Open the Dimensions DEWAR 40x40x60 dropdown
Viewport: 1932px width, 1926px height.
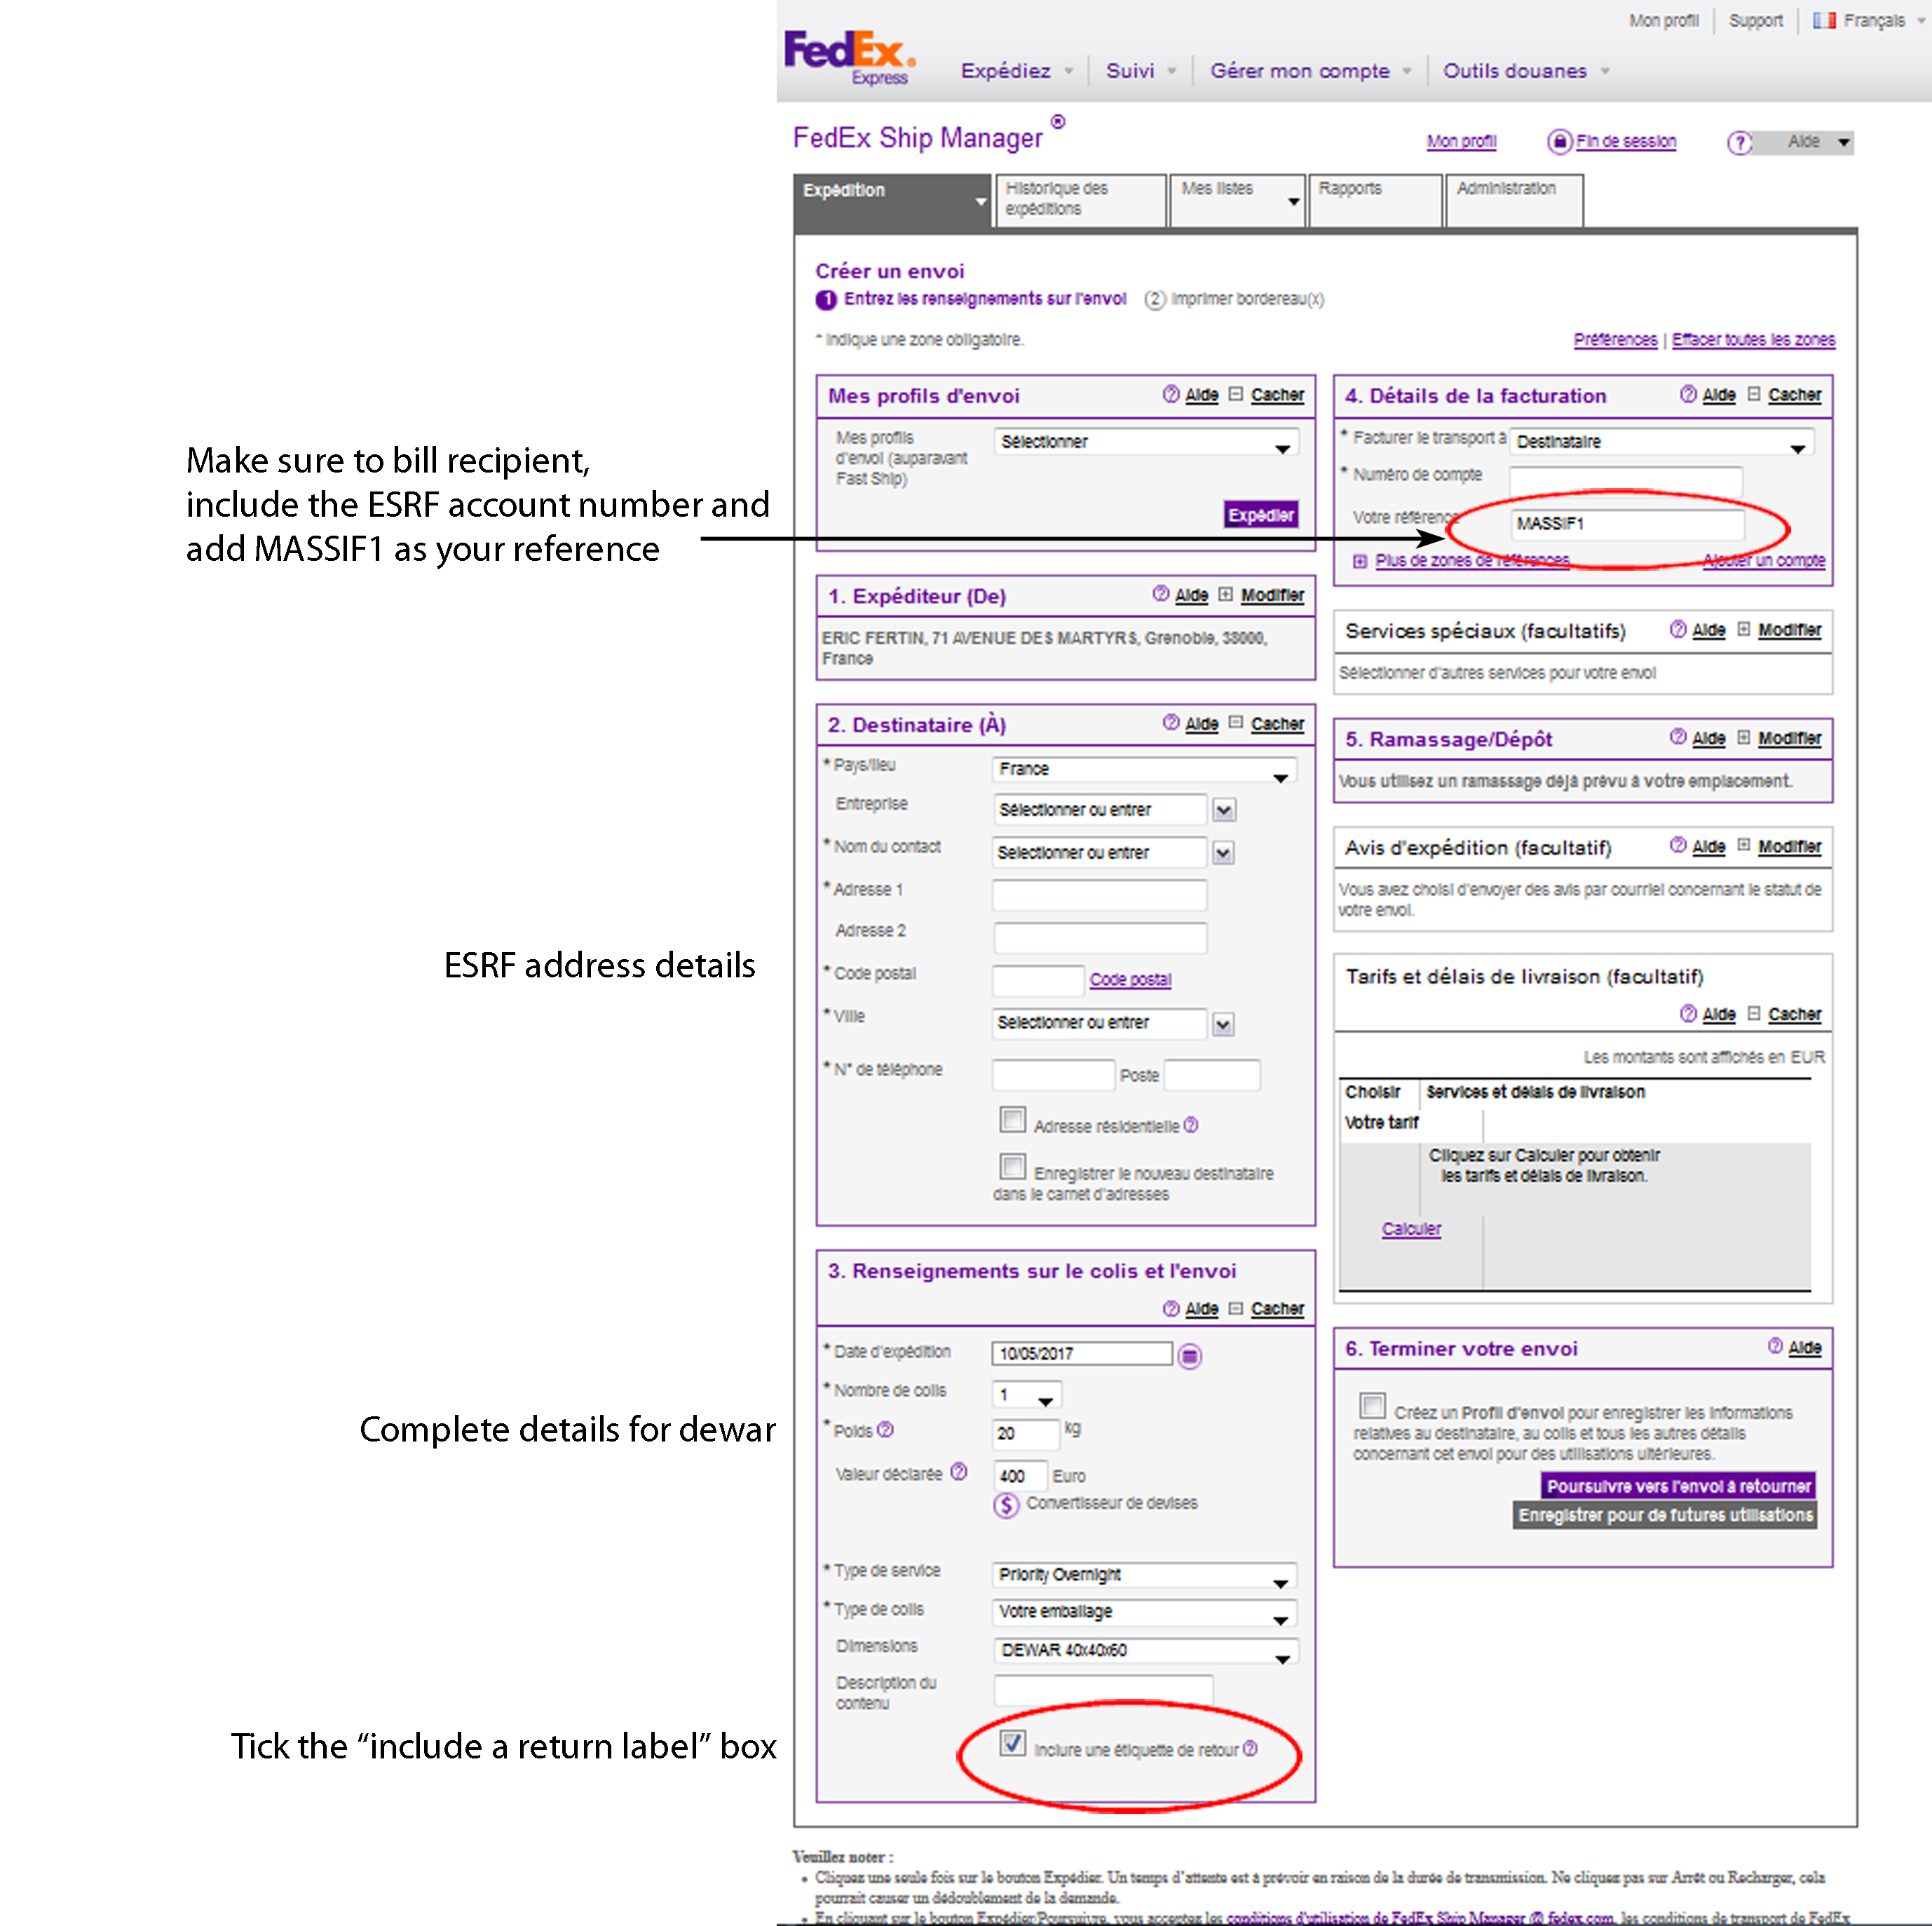1146,1651
